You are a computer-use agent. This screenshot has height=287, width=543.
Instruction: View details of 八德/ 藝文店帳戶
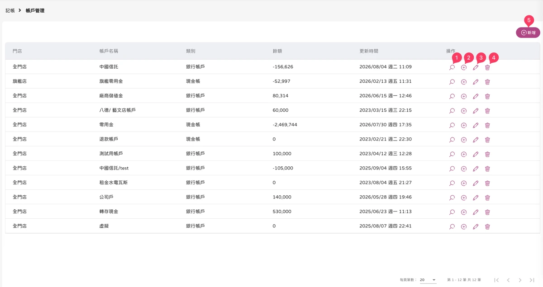[452, 111]
